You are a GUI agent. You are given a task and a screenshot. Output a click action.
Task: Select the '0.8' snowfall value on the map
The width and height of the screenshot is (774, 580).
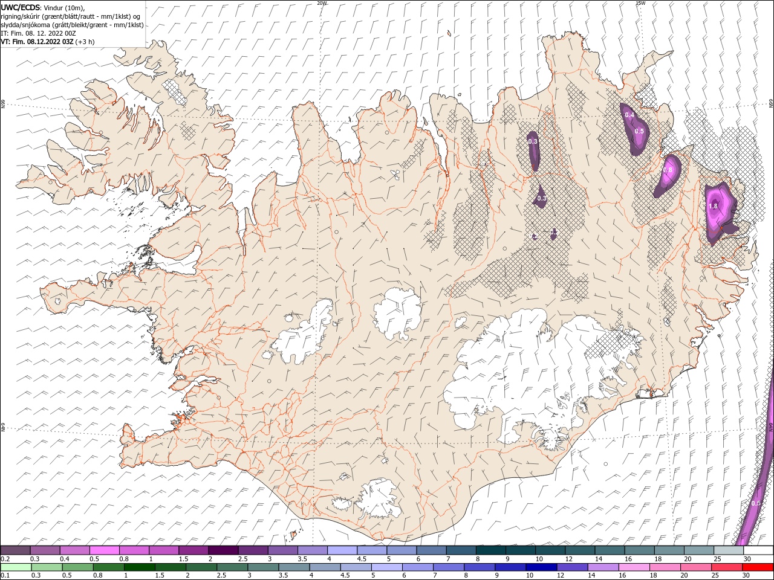click(668, 170)
